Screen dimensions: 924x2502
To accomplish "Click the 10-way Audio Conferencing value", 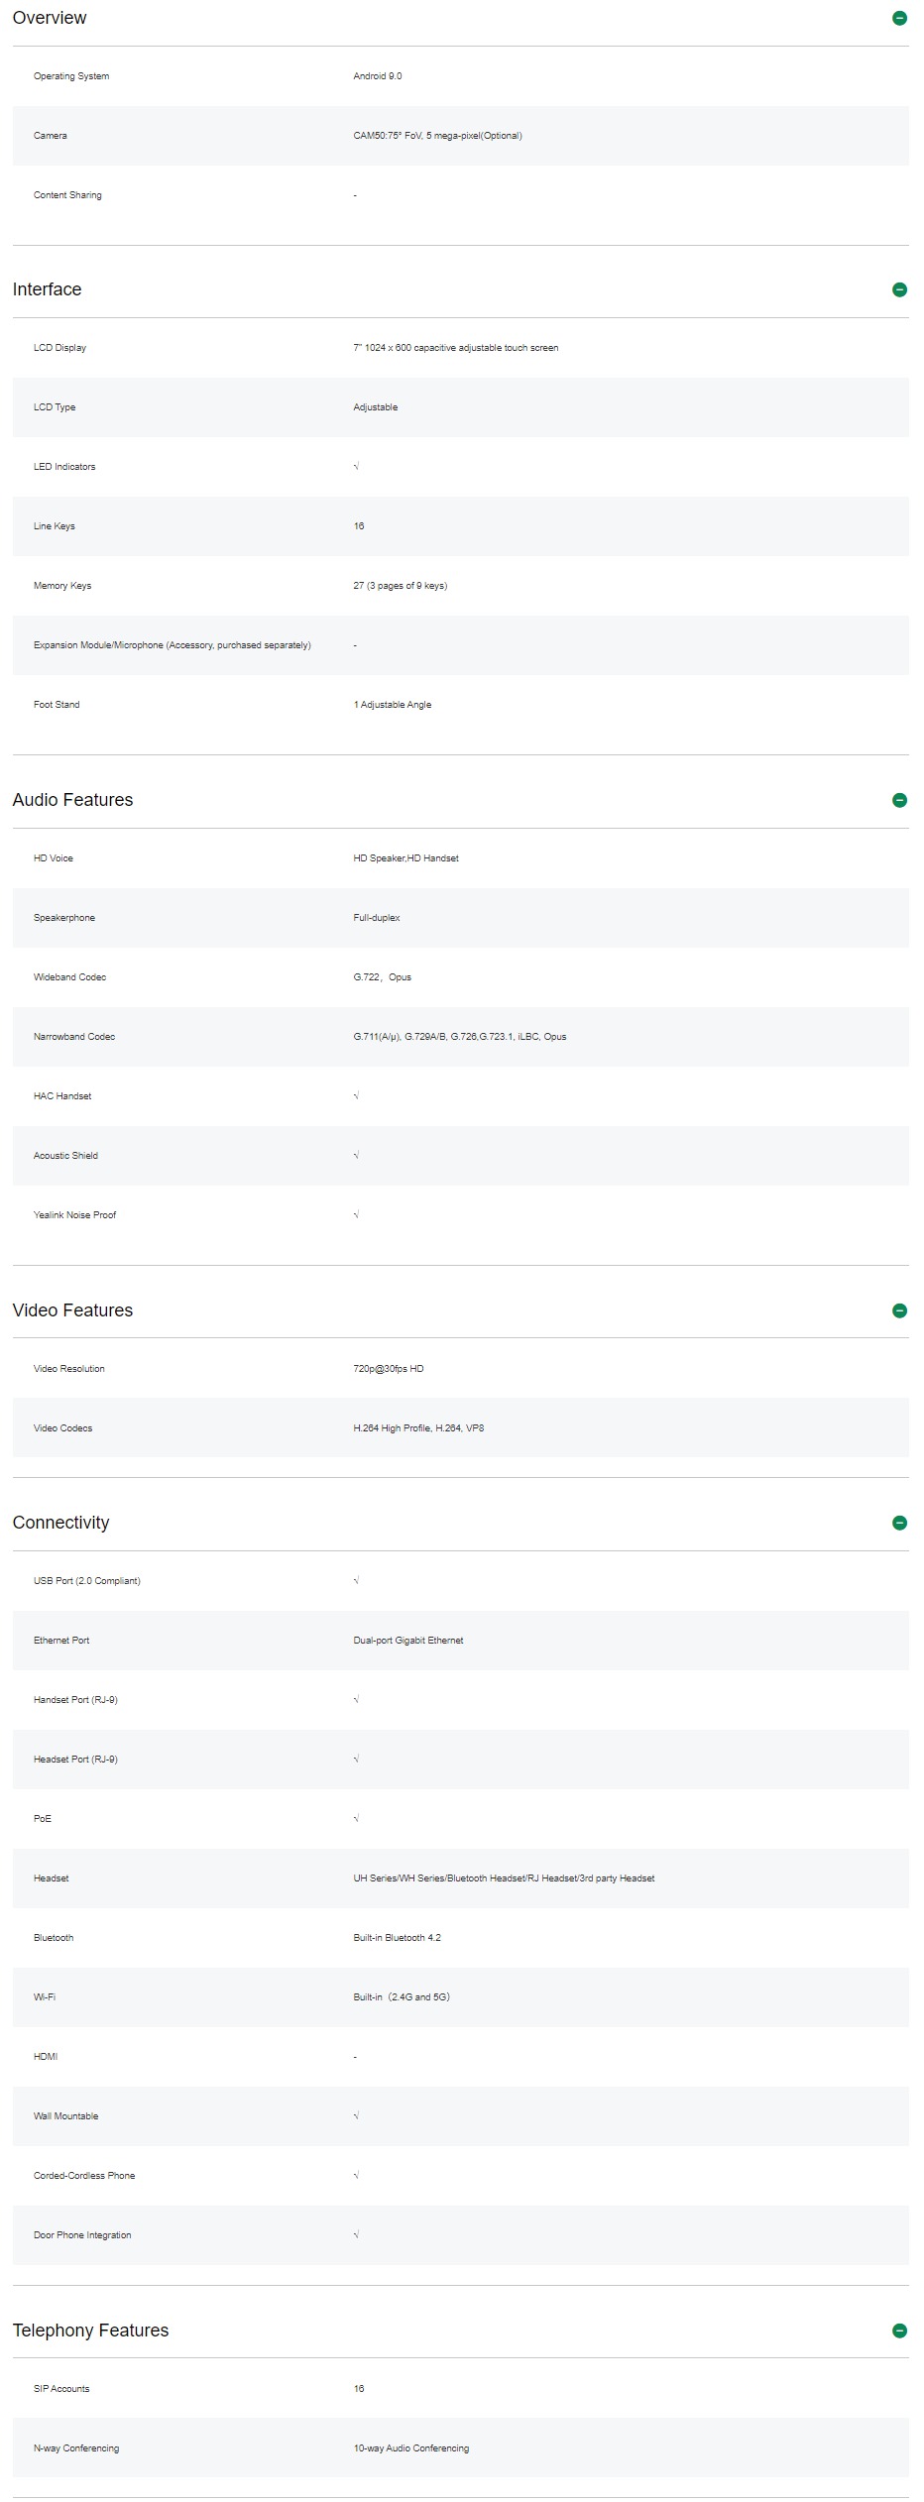I will (411, 2448).
